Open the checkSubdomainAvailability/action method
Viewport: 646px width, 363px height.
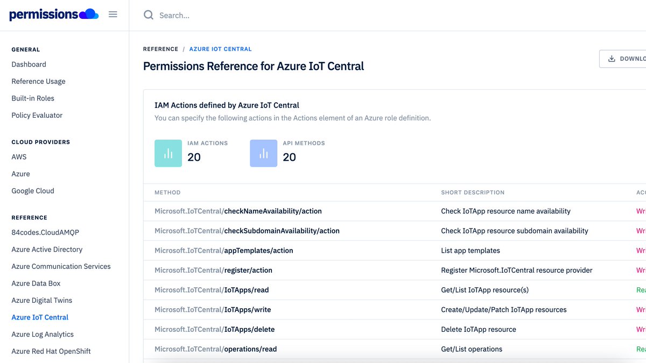coord(247,231)
